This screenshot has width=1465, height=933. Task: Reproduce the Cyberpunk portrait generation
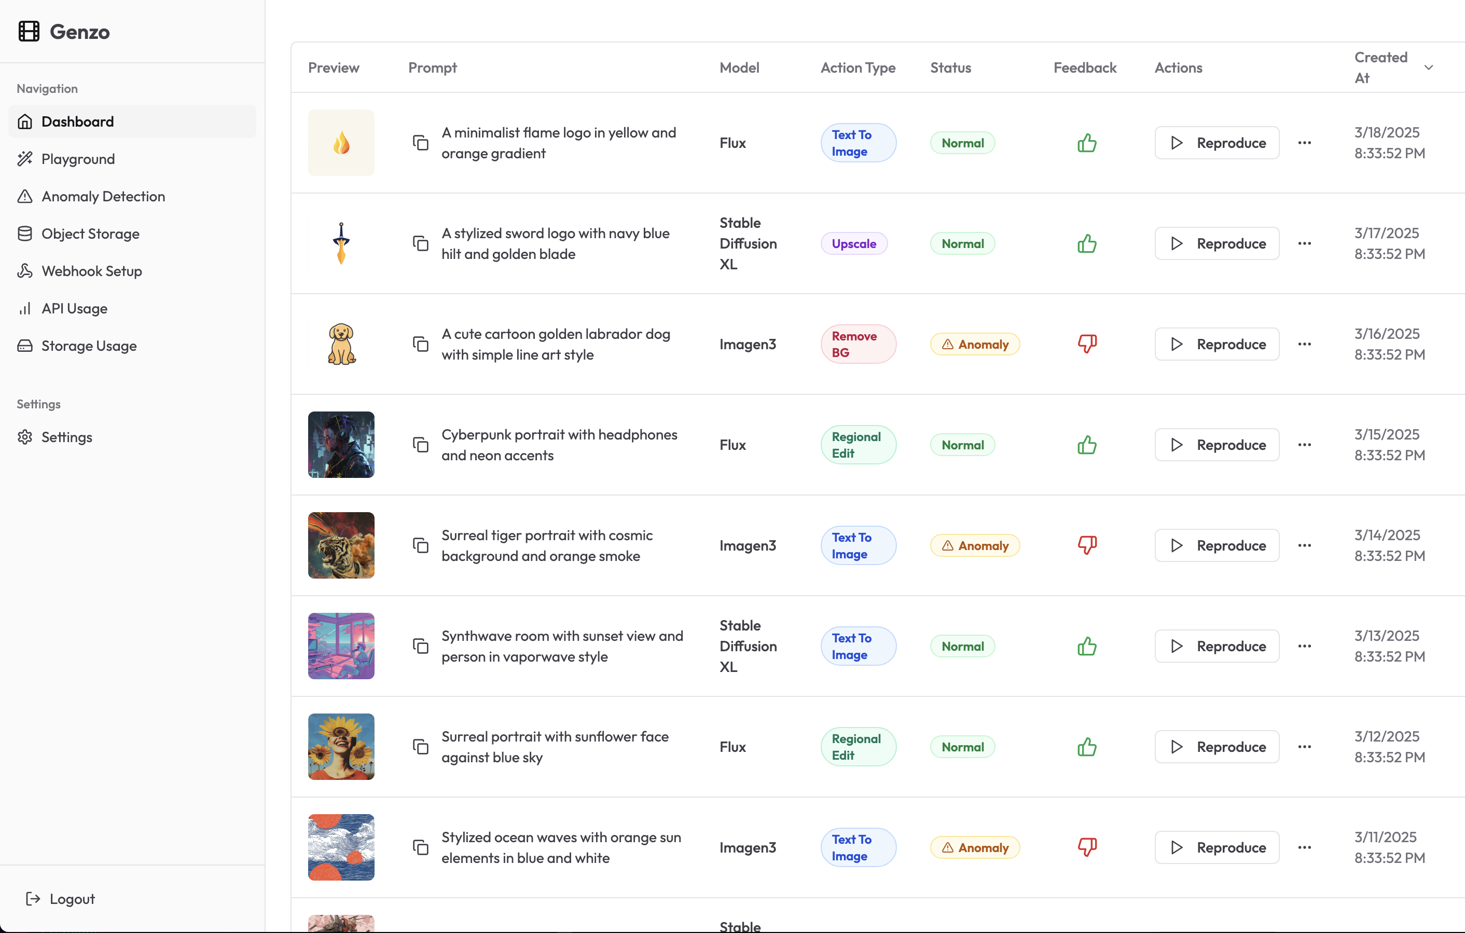(x=1217, y=445)
